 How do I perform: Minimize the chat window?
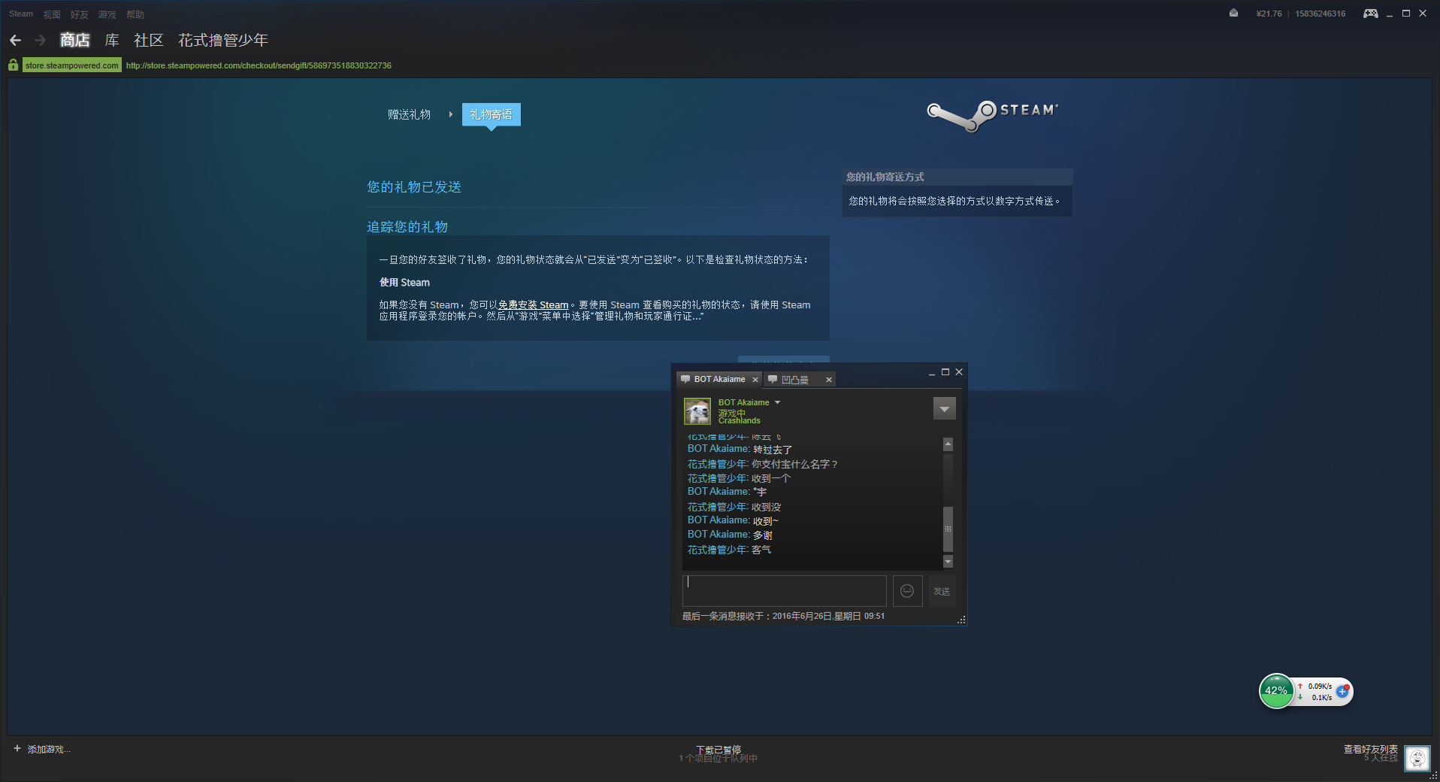pyautogui.click(x=932, y=372)
